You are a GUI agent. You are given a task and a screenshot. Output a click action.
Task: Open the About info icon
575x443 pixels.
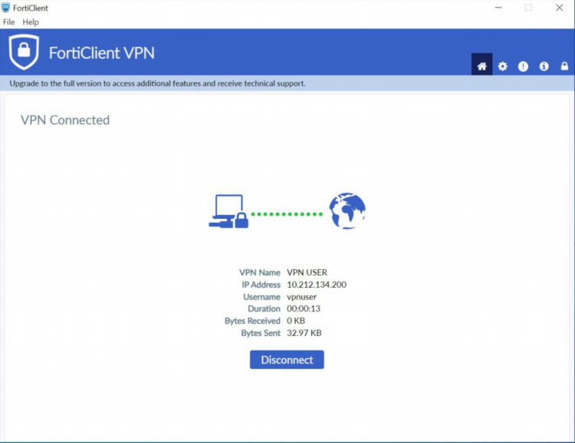click(544, 67)
